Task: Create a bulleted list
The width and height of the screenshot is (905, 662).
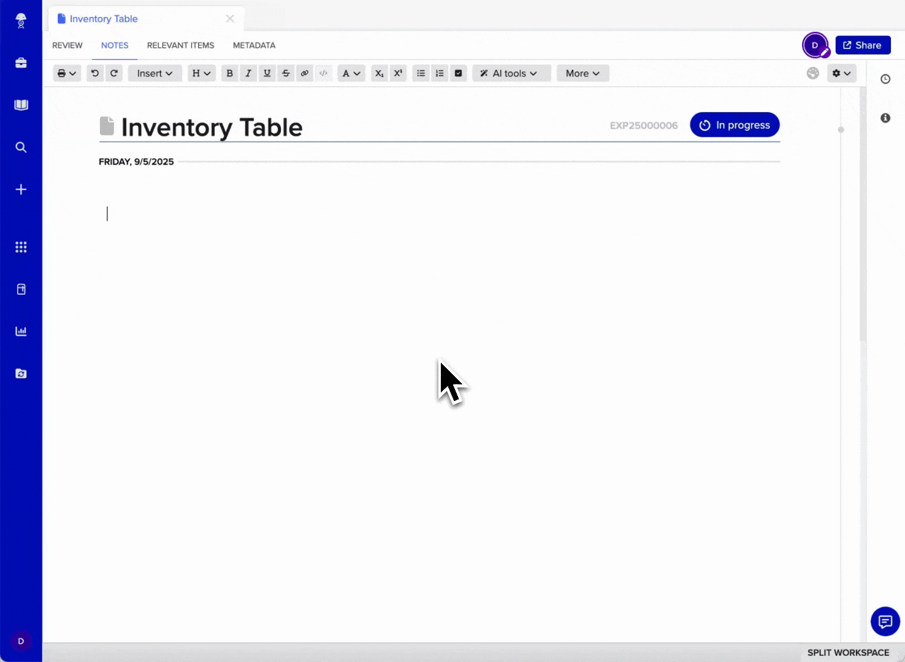Action: [x=421, y=73]
